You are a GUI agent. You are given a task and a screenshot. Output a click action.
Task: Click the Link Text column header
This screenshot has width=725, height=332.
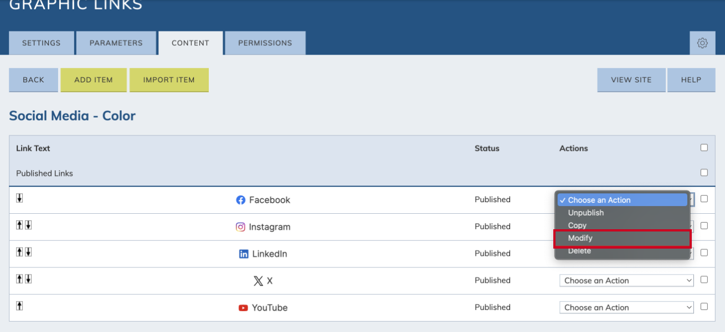click(x=33, y=148)
